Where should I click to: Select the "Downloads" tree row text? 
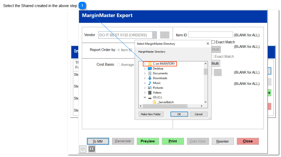tap(160, 78)
